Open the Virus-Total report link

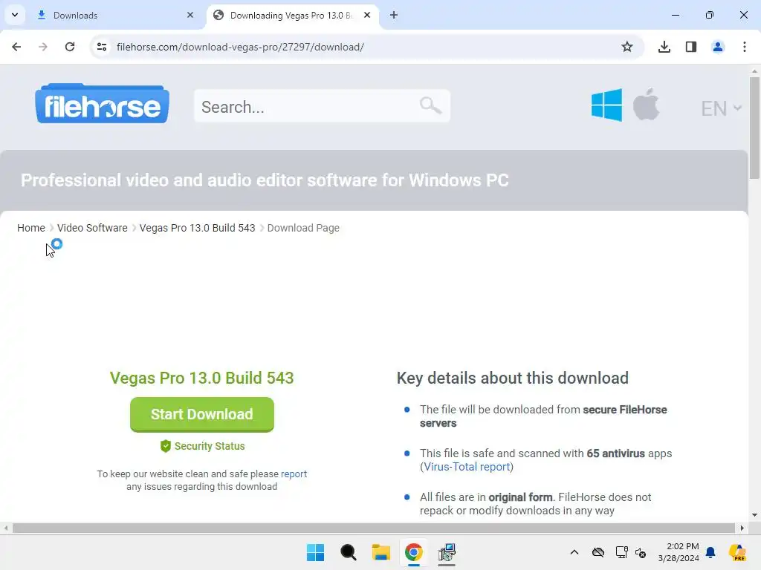coord(467,467)
